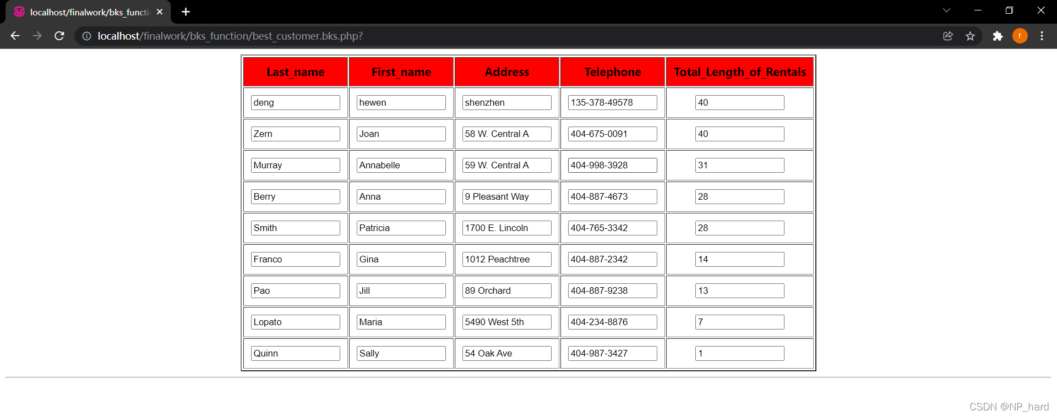The image size is (1057, 417).
Task: Click the first name field 'Patricia'
Action: pos(401,228)
